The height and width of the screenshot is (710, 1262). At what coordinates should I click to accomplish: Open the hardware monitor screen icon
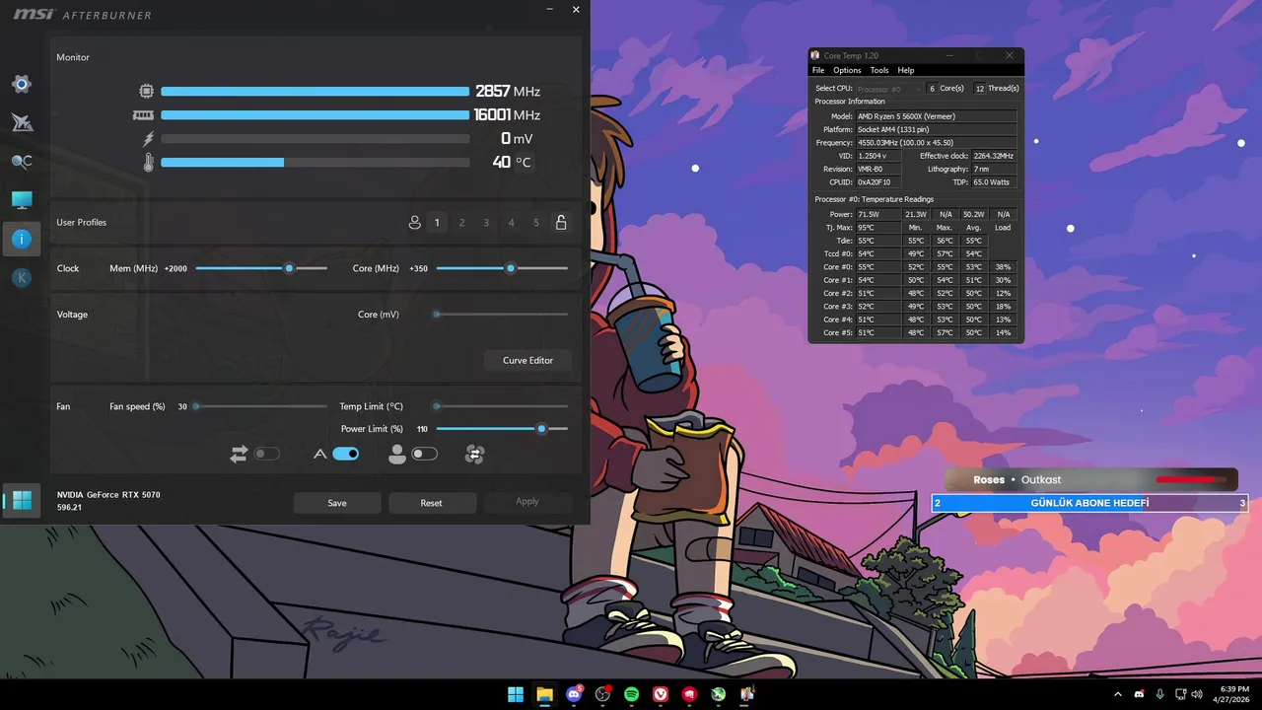22,200
